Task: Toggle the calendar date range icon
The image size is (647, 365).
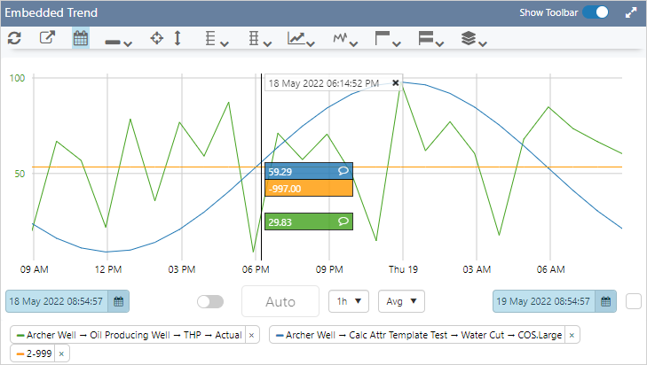Action: point(80,39)
